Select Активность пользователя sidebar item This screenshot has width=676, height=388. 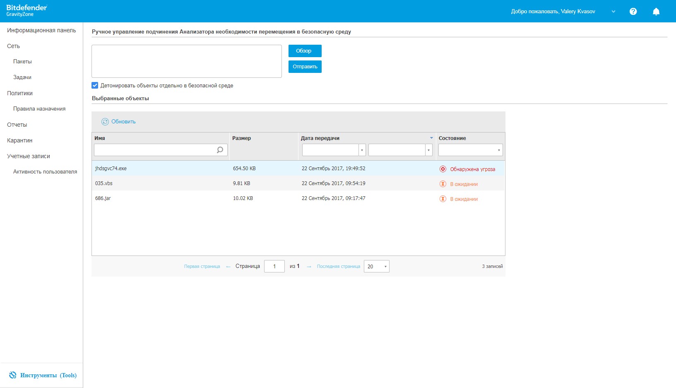45,171
